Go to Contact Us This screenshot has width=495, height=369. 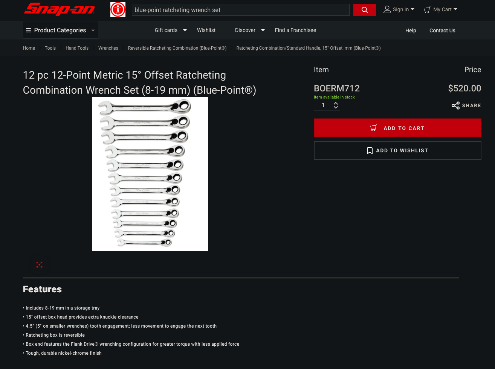point(442,31)
